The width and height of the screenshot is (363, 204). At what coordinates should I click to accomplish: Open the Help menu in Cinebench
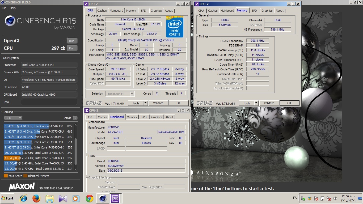13,8
